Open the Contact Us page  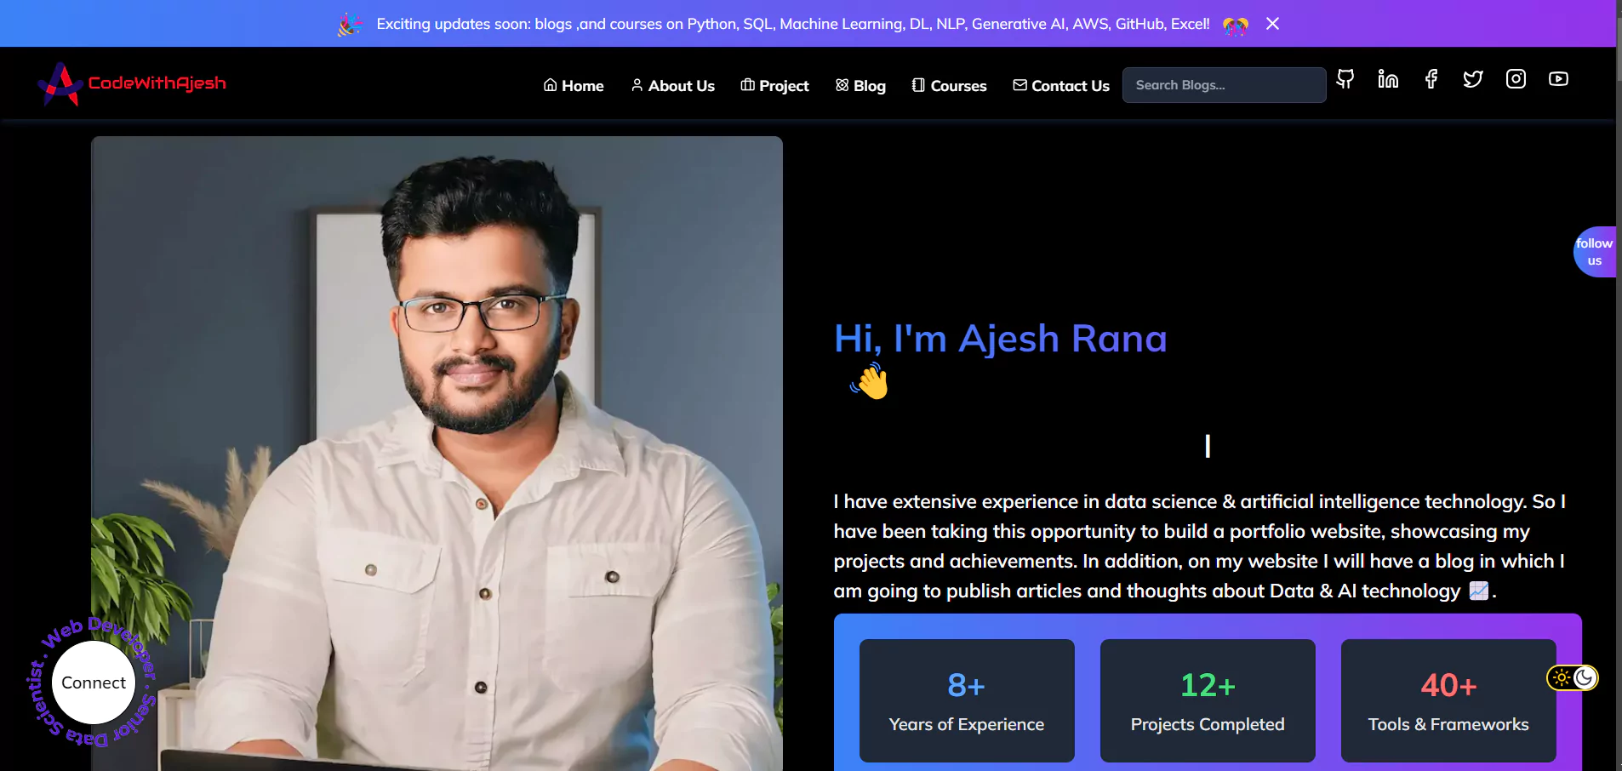pos(1061,86)
